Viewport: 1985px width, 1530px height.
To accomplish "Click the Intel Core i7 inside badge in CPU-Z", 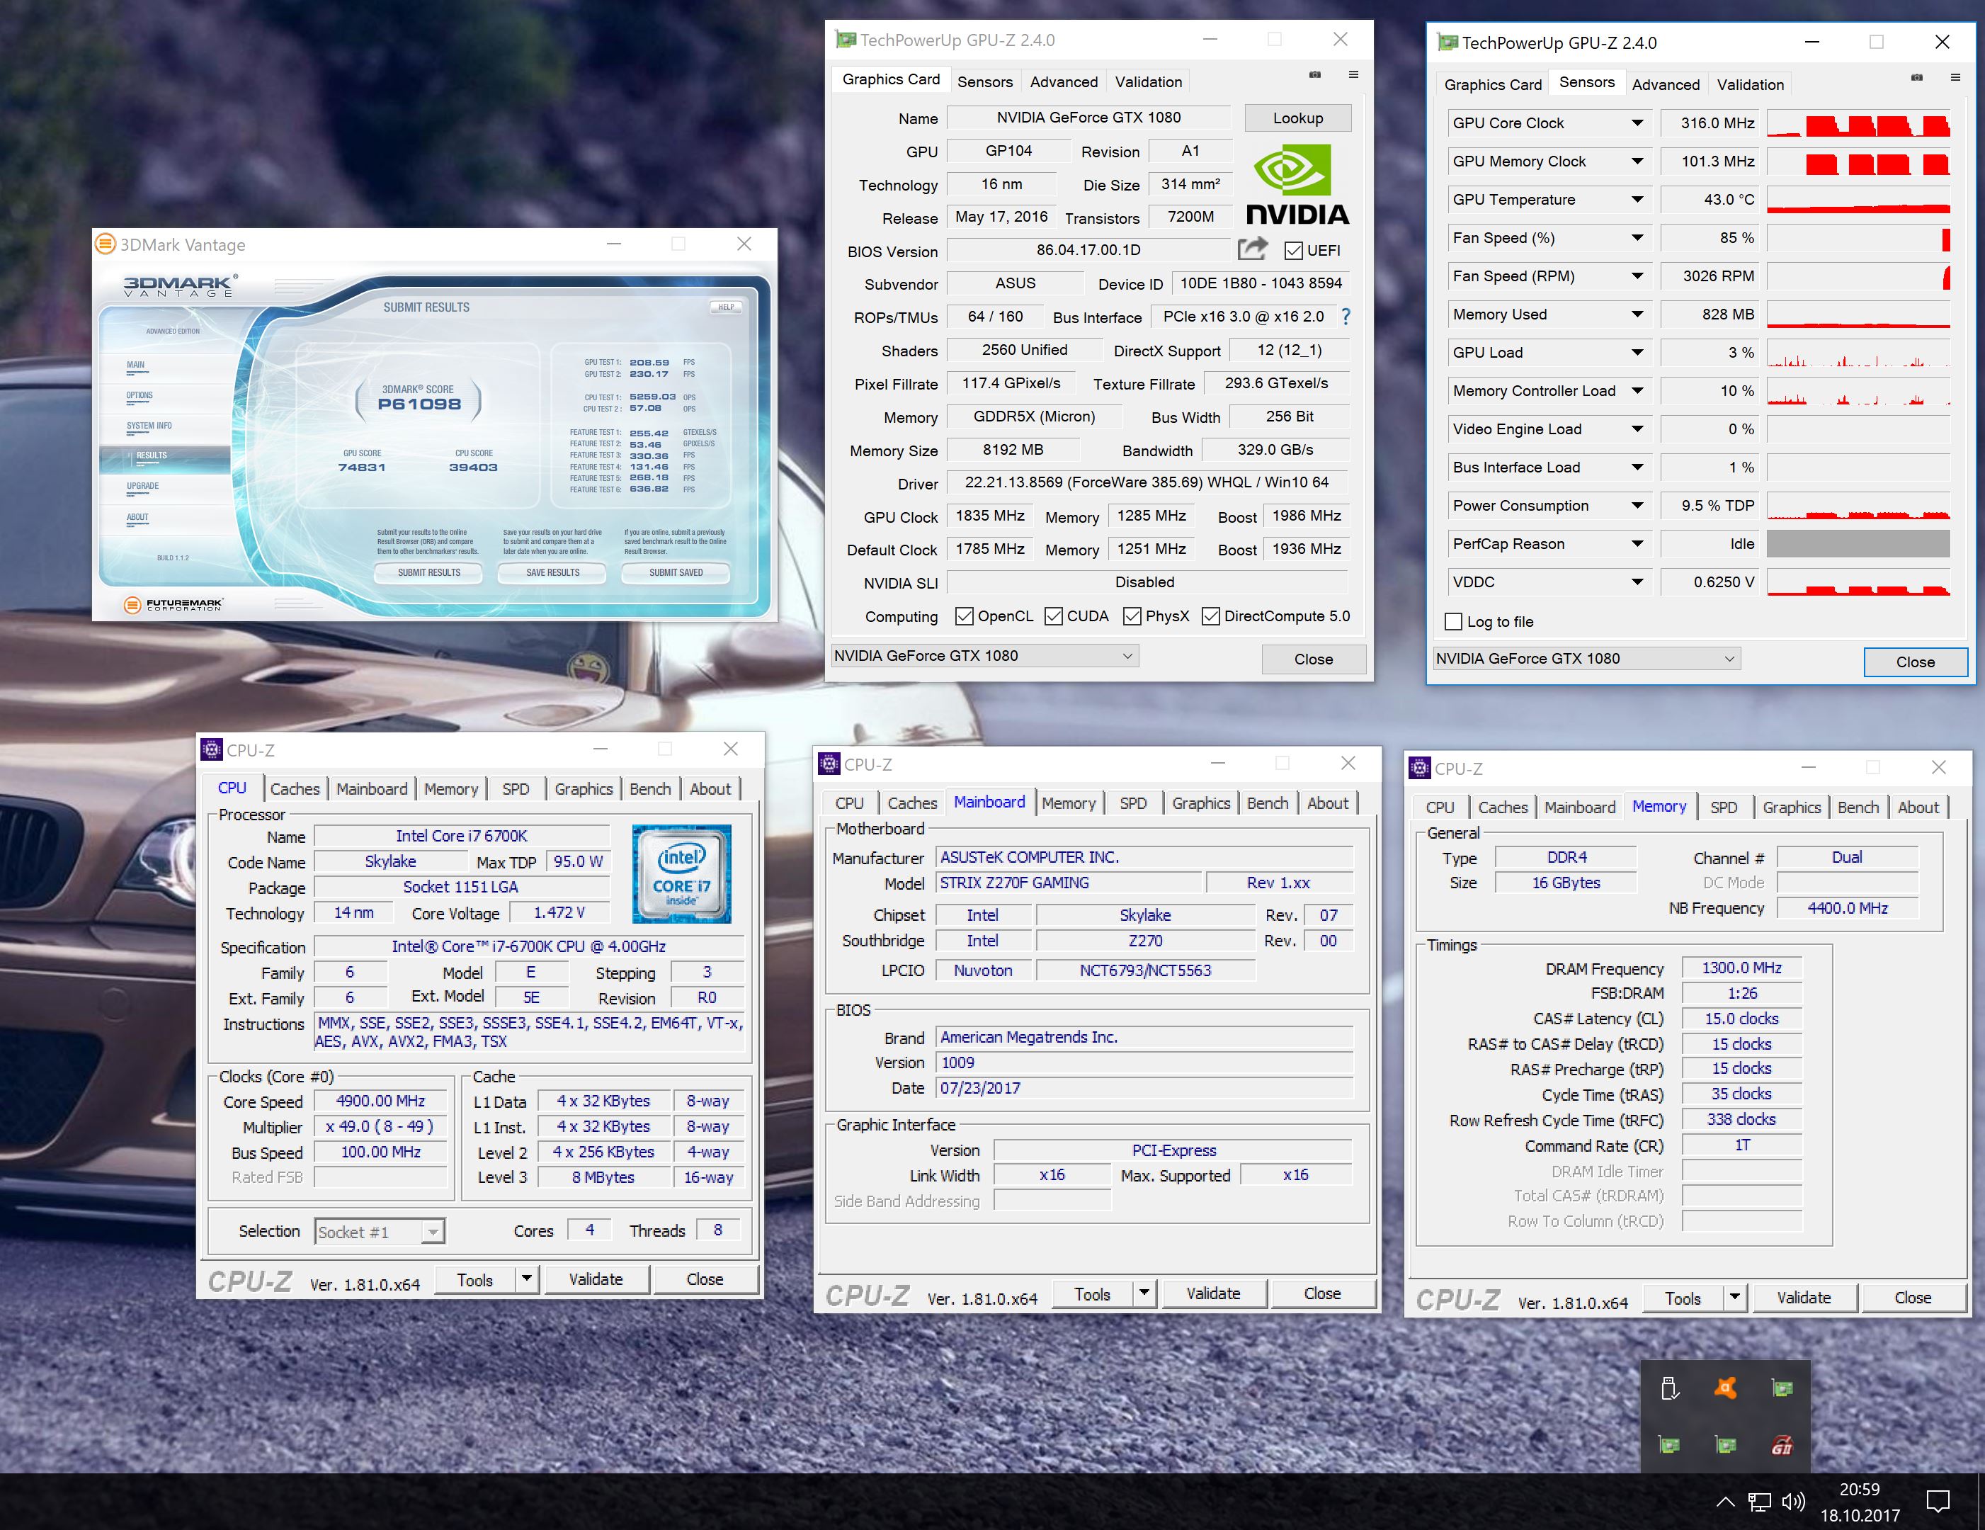I will click(682, 873).
